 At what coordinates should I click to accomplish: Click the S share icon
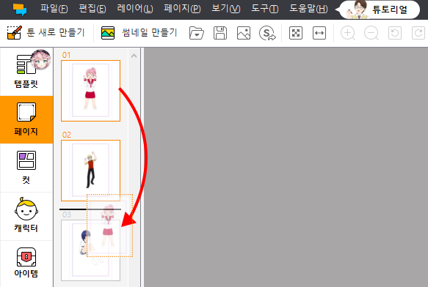click(267, 33)
